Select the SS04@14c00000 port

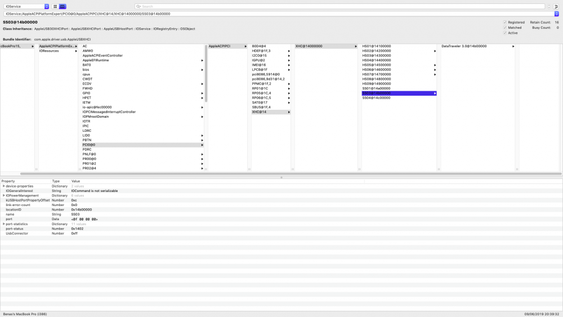(399, 98)
